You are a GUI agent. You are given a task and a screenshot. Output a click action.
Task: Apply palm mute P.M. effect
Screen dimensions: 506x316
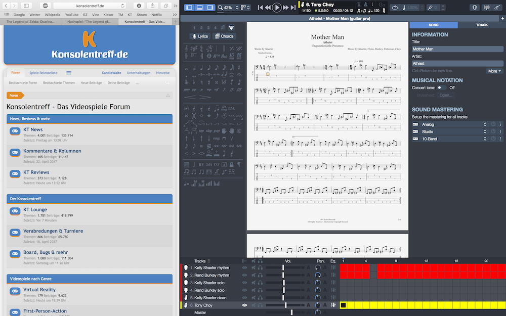click(x=232, y=108)
